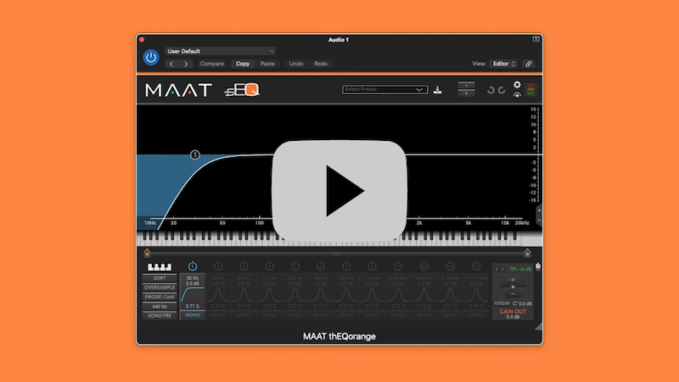679x382 pixels.
Task: Toggle the keyboard display icon above SORT
Action: (x=160, y=267)
